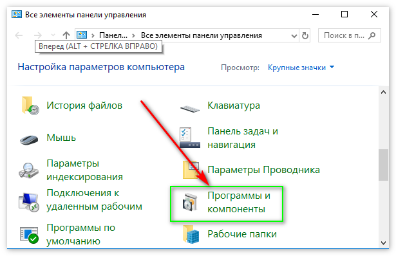Click the scrollbar down arrow

coord(383,243)
